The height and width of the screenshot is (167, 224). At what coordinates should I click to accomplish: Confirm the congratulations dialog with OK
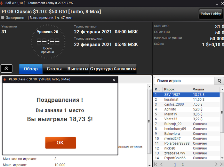tap(60, 143)
